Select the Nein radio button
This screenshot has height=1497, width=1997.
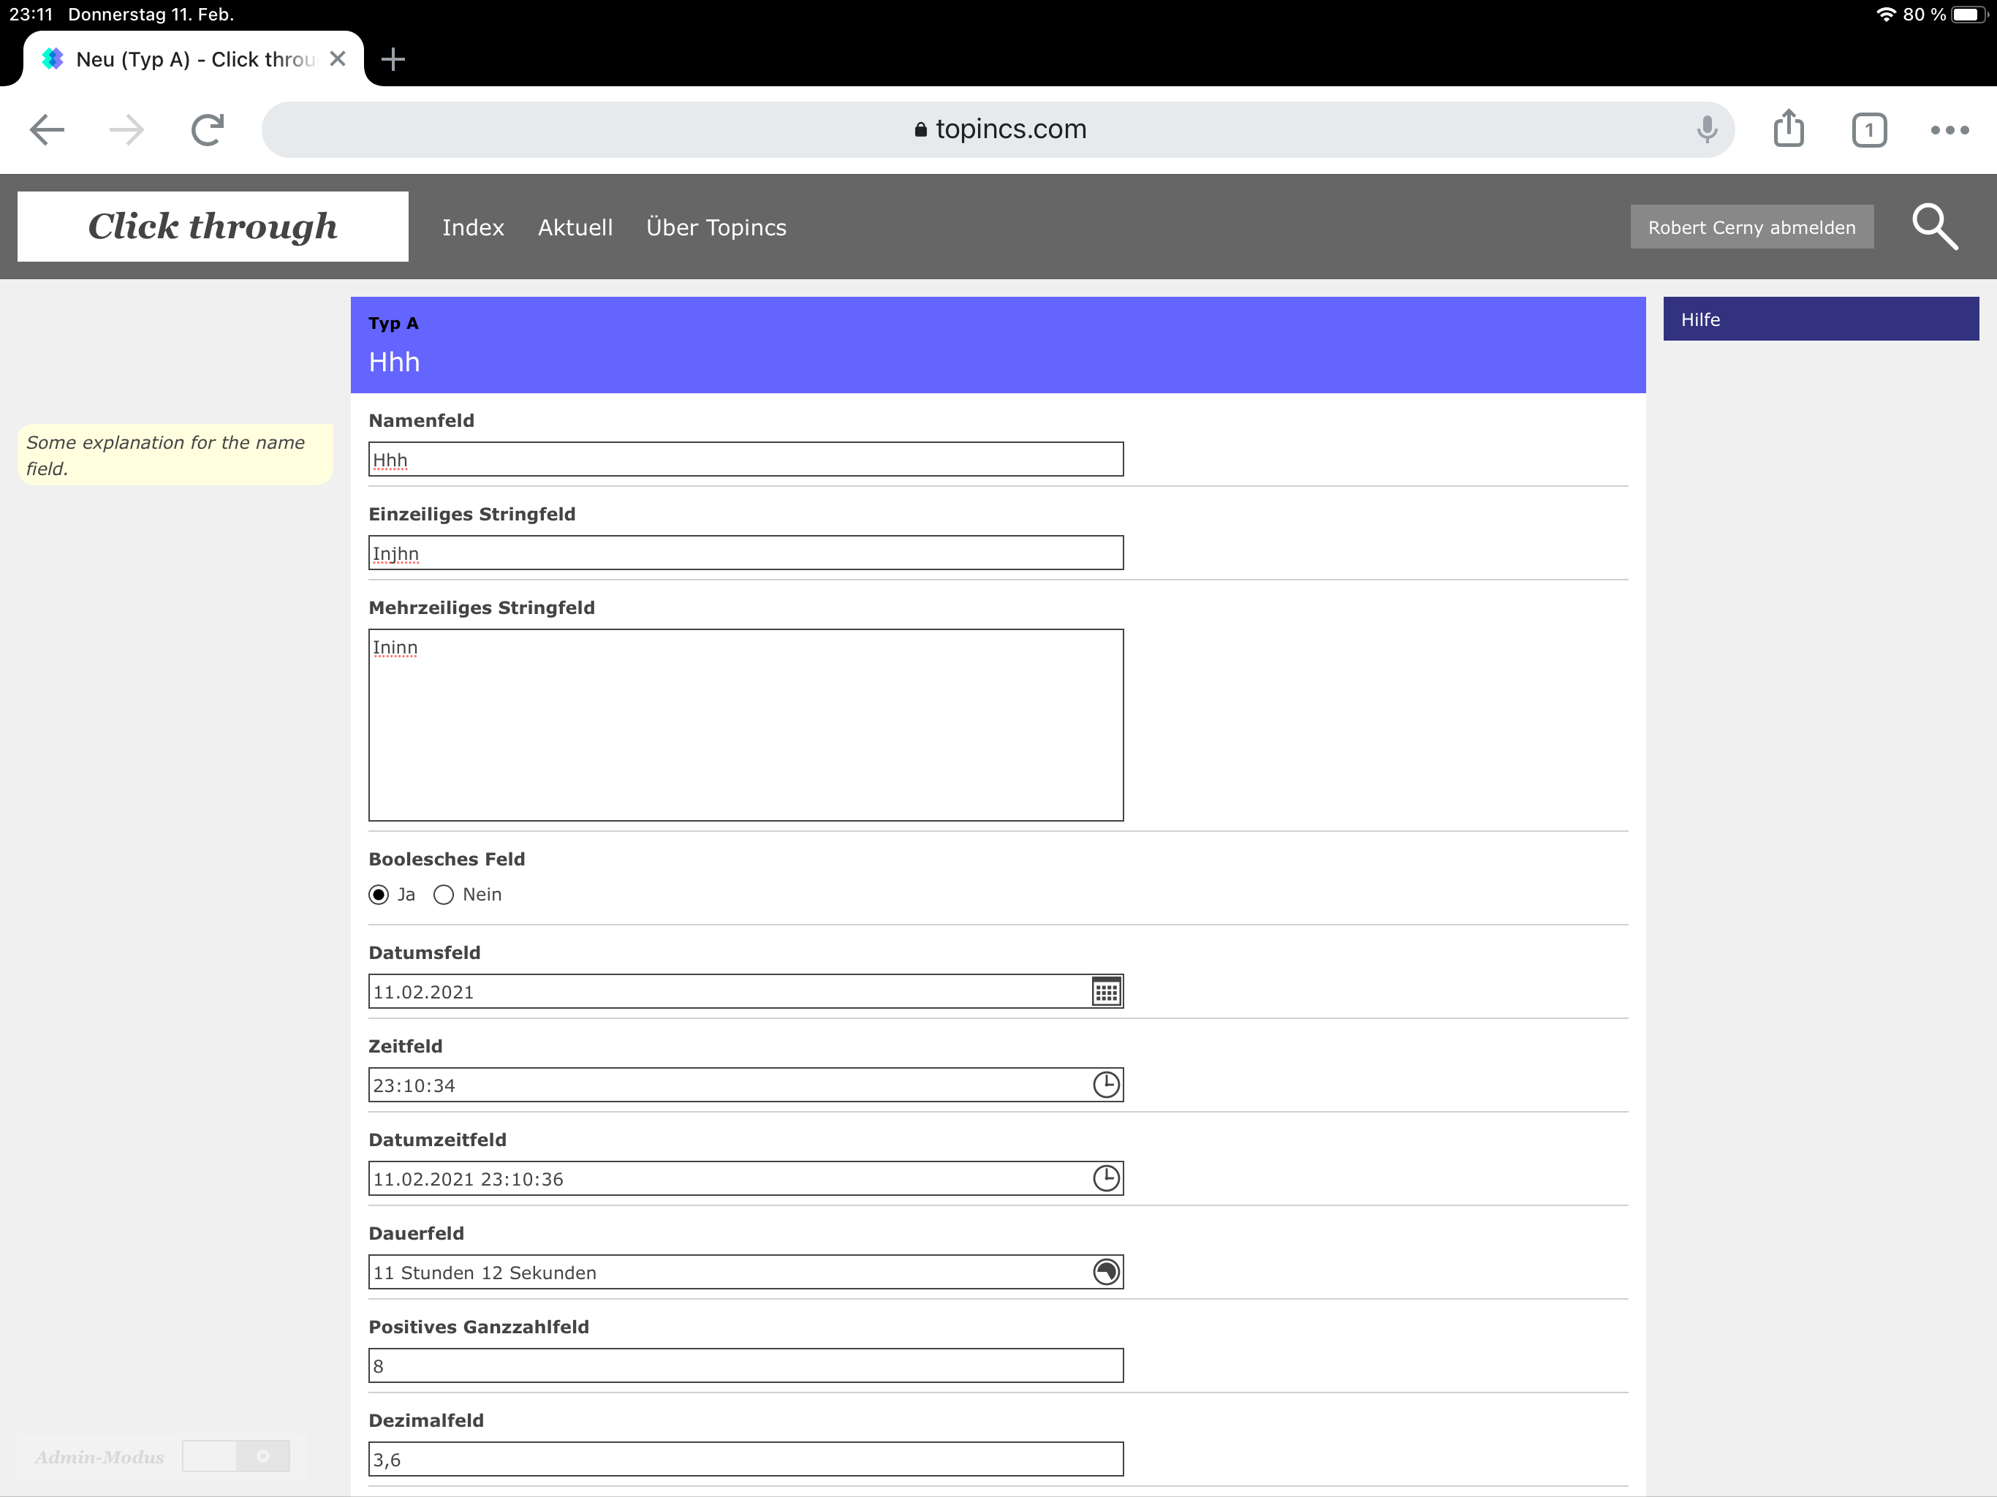(443, 895)
